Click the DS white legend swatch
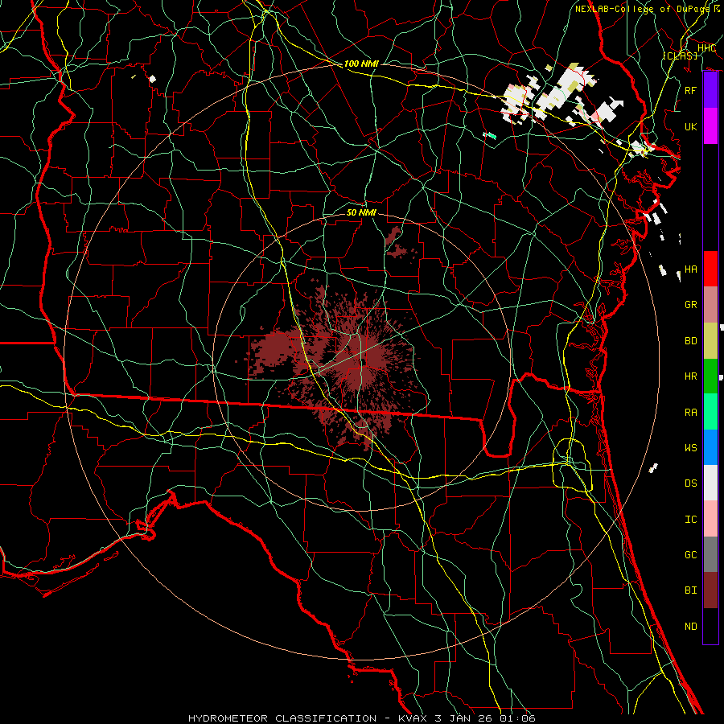This screenshot has width=724, height=724. [710, 483]
